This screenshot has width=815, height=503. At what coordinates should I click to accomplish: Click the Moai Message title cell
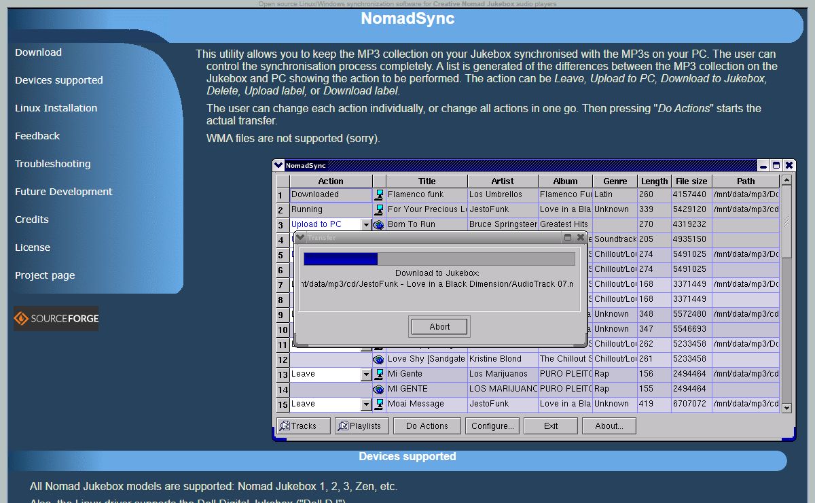427,404
